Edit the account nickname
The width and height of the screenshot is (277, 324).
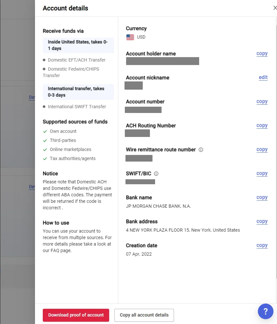263,77
